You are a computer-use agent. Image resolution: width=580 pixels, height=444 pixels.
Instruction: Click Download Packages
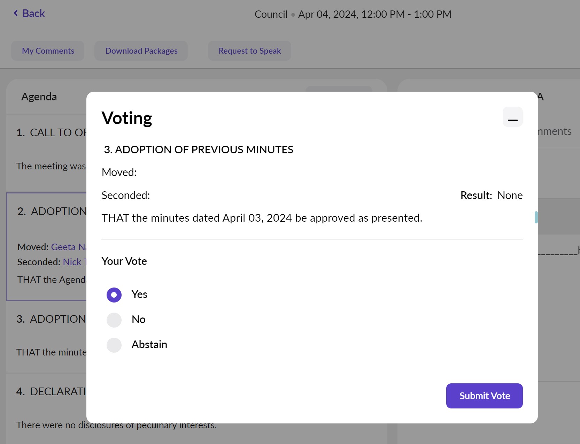point(141,51)
